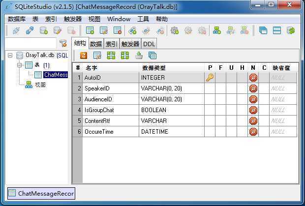The height and width of the screenshot is (206, 305).
Task: Open the Window menu
Action: 119,19
